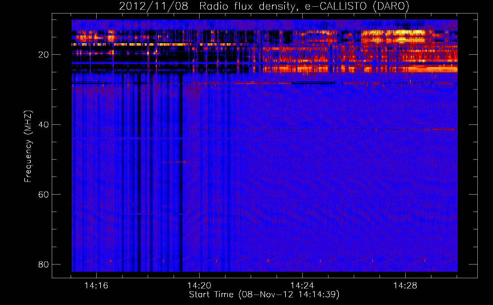The image size is (493, 305).
Task: Click the '14:16' time tick label
Action: coord(96,285)
